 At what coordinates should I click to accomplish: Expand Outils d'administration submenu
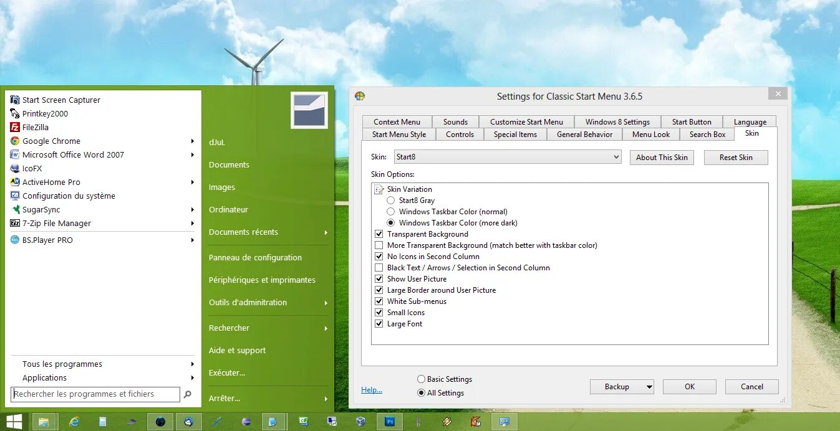[268, 303]
